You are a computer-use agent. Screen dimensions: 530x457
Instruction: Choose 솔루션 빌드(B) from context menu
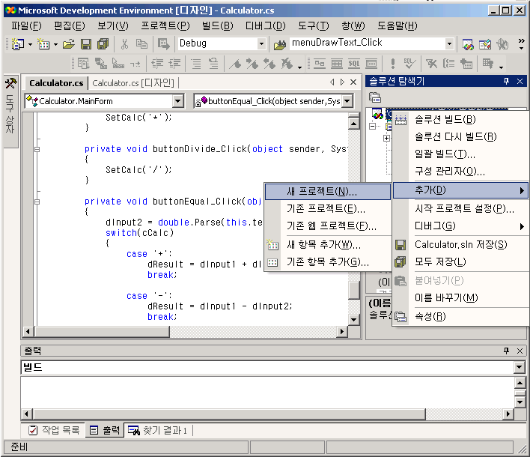tap(460, 119)
